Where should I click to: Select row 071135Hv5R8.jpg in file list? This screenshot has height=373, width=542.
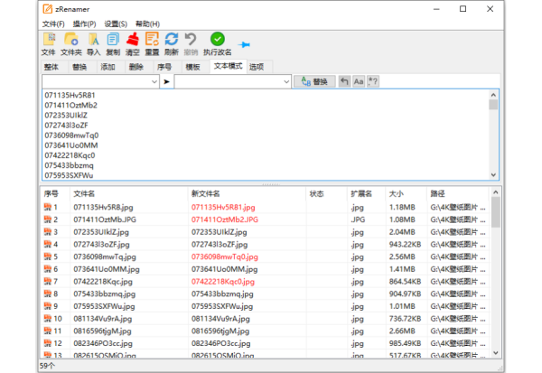point(99,208)
